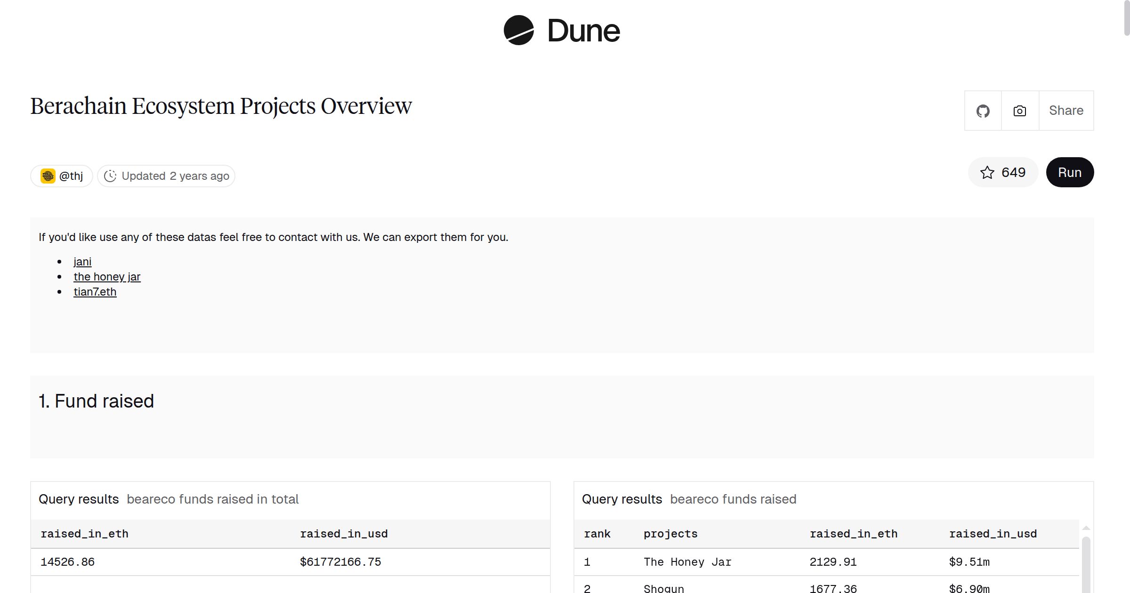Star the dashboard with the star icon
The image size is (1130, 593).
(x=987, y=173)
